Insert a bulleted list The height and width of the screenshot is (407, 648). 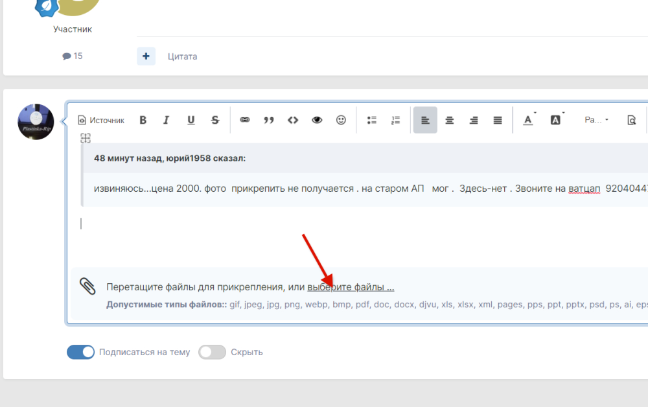click(372, 120)
